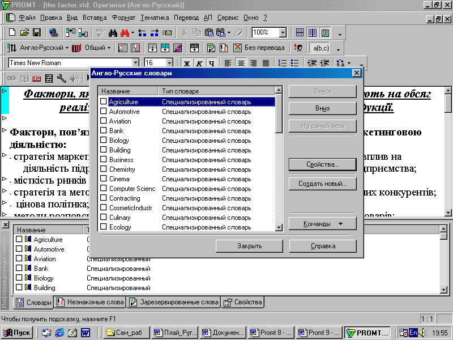The image size is (453, 340).
Task: Click the Создать новый... button
Action: click(322, 184)
